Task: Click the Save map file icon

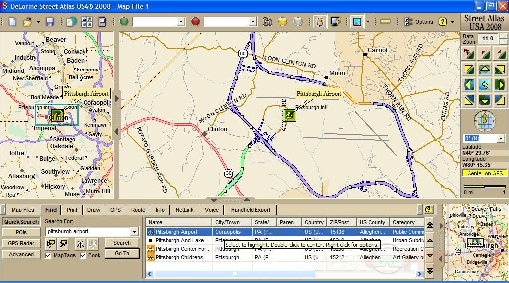Action: (50, 22)
